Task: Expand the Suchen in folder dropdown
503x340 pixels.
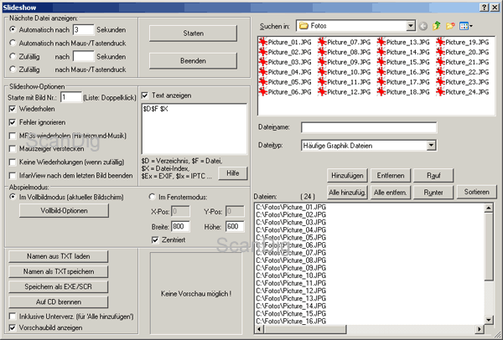Action: (x=412, y=27)
